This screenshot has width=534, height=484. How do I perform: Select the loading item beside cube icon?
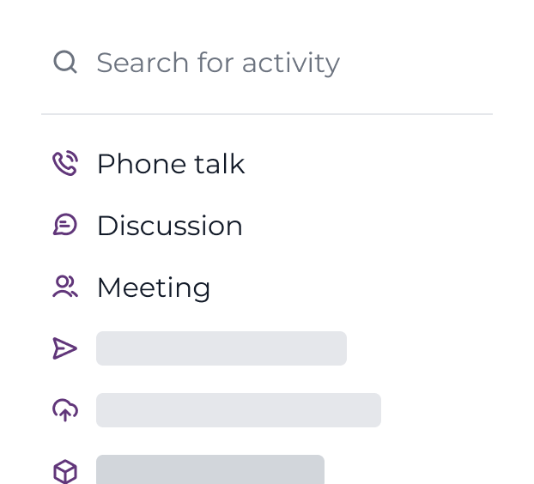(210, 470)
